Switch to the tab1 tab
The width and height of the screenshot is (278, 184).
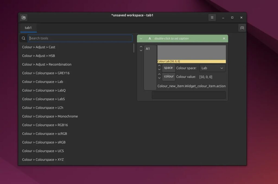coord(28,28)
